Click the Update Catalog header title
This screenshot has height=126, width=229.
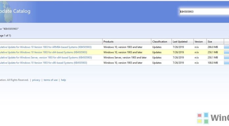(x=15, y=11)
